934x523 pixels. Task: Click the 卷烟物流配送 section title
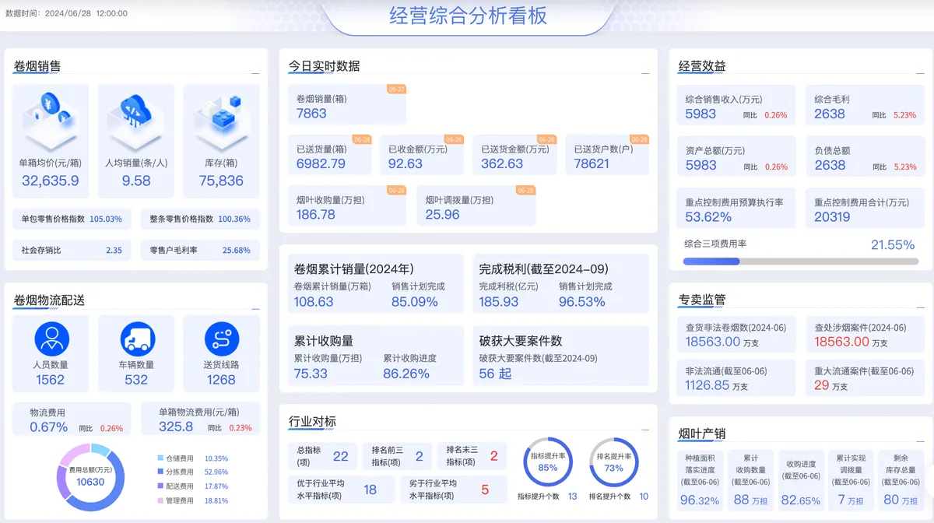[x=49, y=300]
